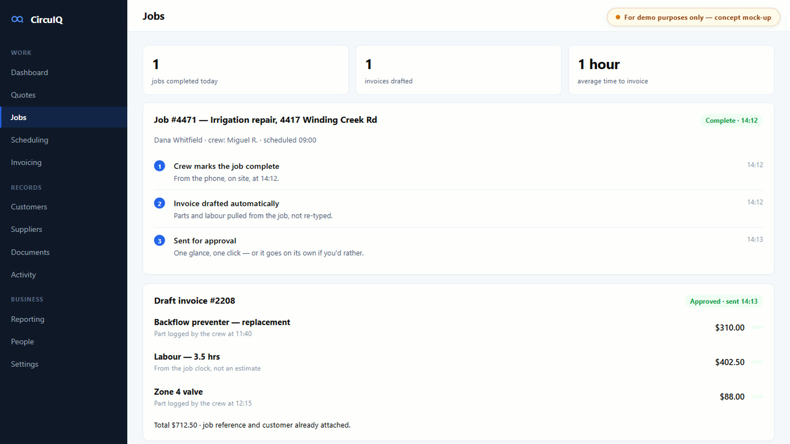The image size is (790, 444).
Task: Click the CirculQ infinity logo icon
Action: (17, 19)
